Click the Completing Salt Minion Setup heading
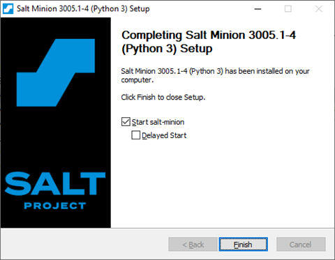The width and height of the screenshot is (335, 260). (x=209, y=42)
